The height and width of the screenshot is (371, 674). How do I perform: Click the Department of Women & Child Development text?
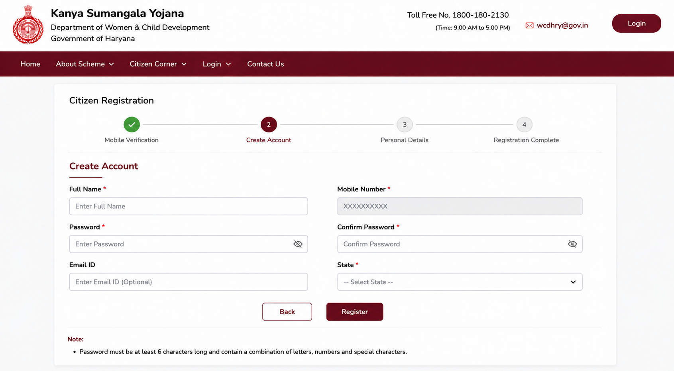[x=130, y=28]
